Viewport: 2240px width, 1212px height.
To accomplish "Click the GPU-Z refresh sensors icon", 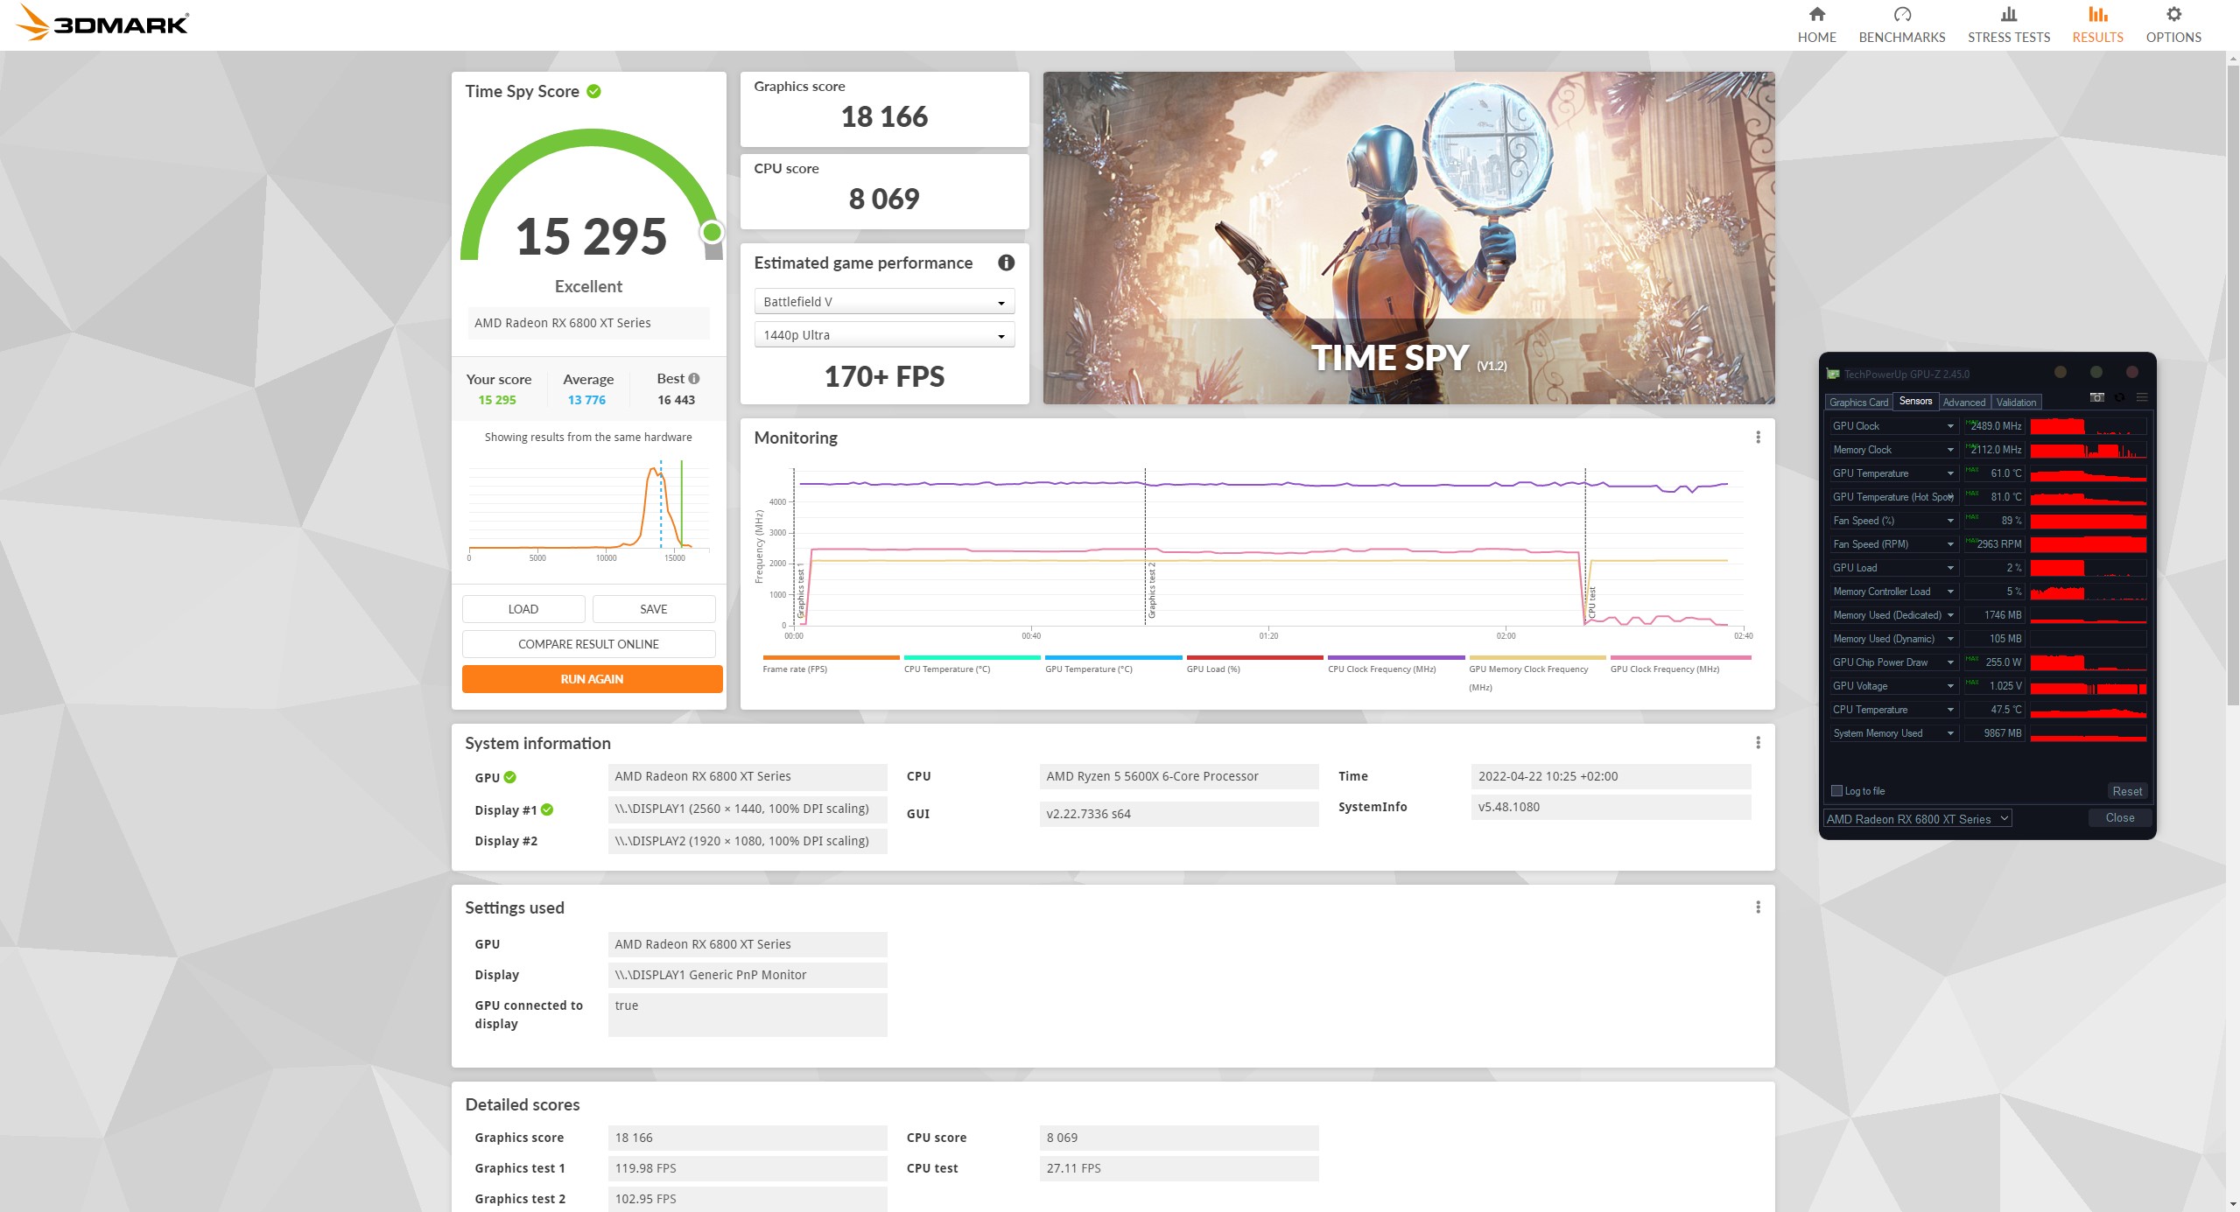I will pyautogui.click(x=2119, y=396).
